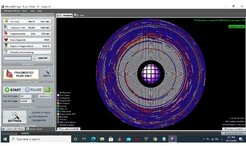This screenshot has height=146, width=246.
Task: Pause defragmentation with the PAUSE button
Action: (33, 90)
